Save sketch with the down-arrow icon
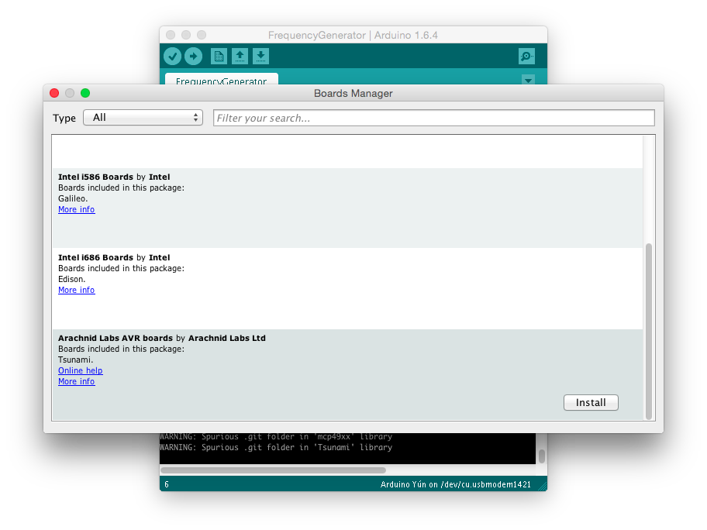 point(260,57)
